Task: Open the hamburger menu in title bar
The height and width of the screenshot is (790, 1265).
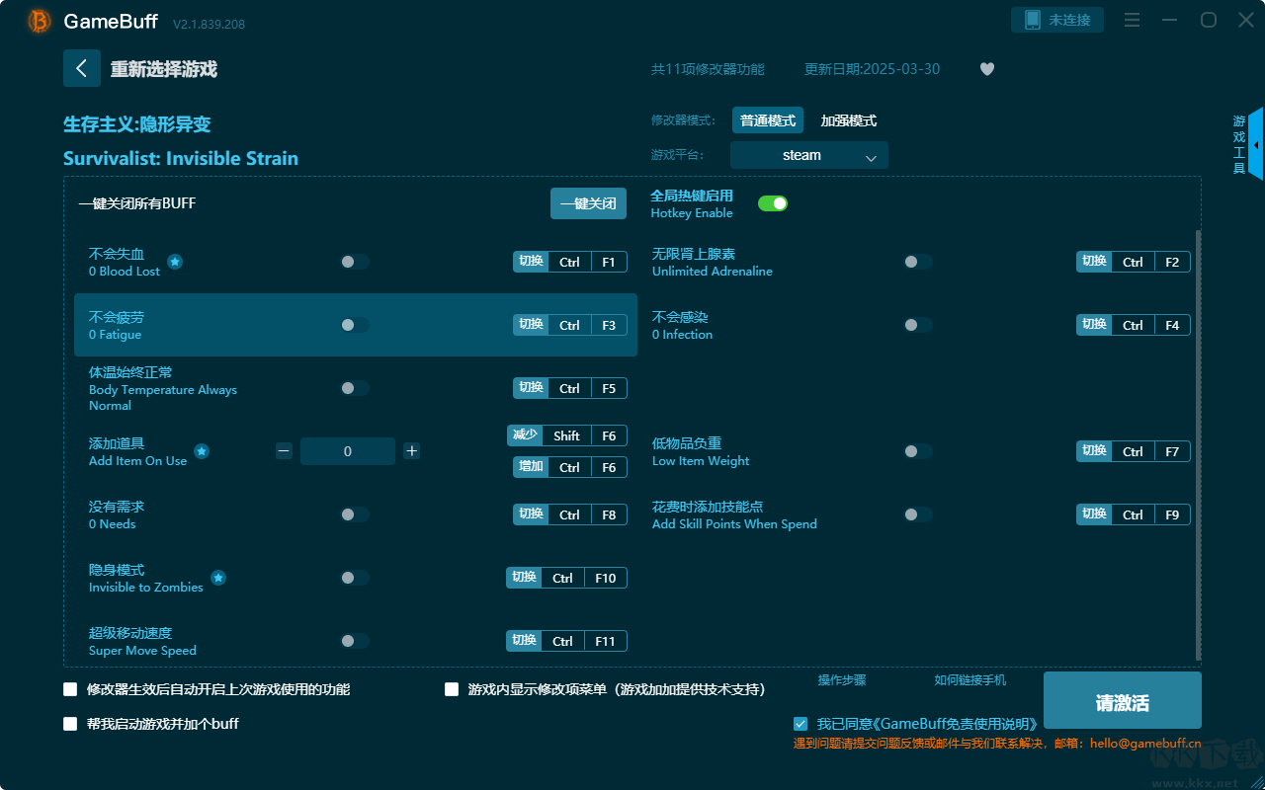Action: coord(1133,20)
